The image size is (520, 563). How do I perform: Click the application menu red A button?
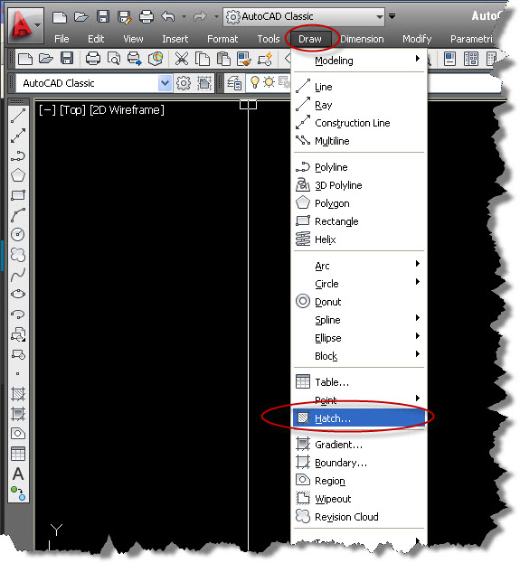click(24, 24)
